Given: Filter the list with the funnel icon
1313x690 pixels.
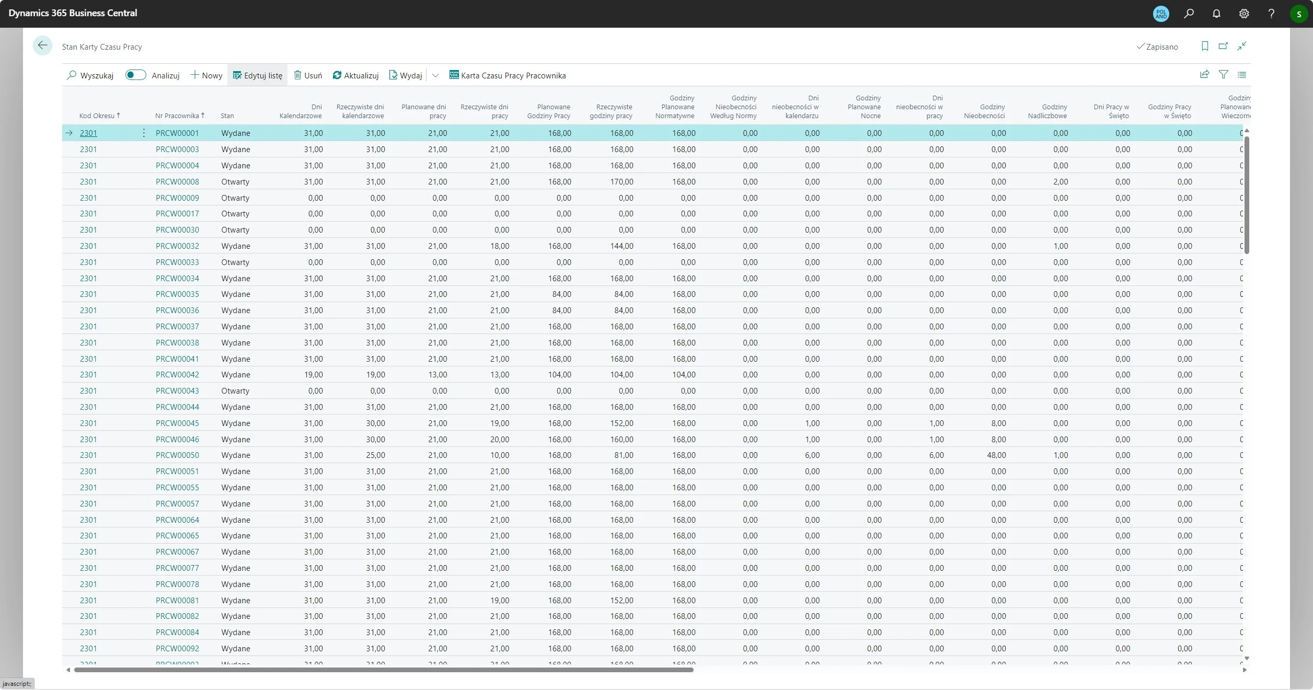Looking at the screenshot, I should click(x=1224, y=74).
